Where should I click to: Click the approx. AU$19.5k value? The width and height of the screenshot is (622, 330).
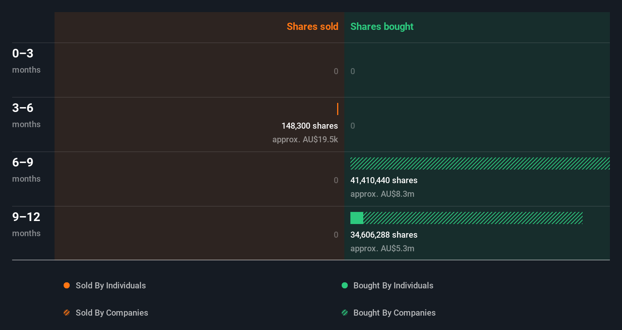(x=305, y=140)
